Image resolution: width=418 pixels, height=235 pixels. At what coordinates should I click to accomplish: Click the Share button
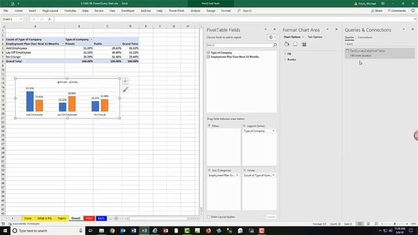point(377,11)
